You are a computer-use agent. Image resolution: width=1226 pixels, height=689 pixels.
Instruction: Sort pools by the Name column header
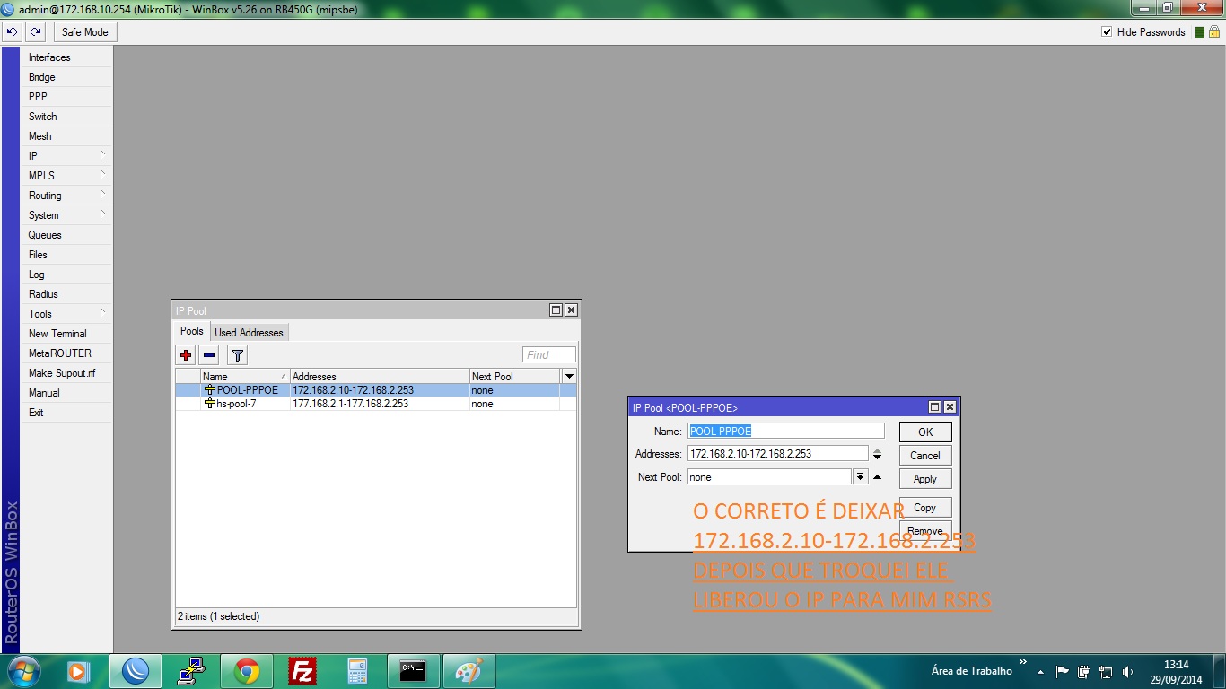(x=244, y=377)
